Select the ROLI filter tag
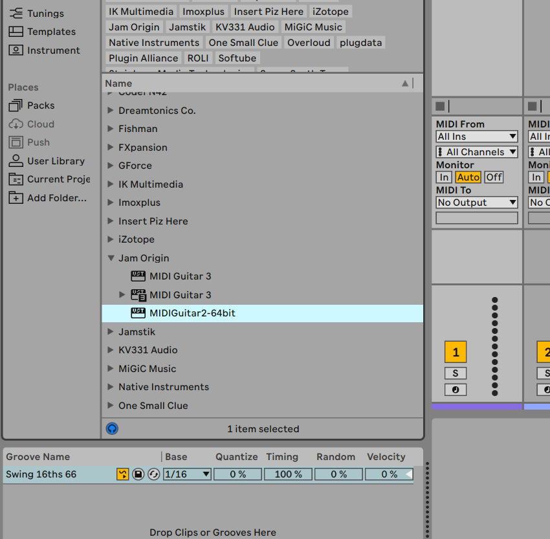Image resolution: width=550 pixels, height=539 pixels. (x=198, y=58)
